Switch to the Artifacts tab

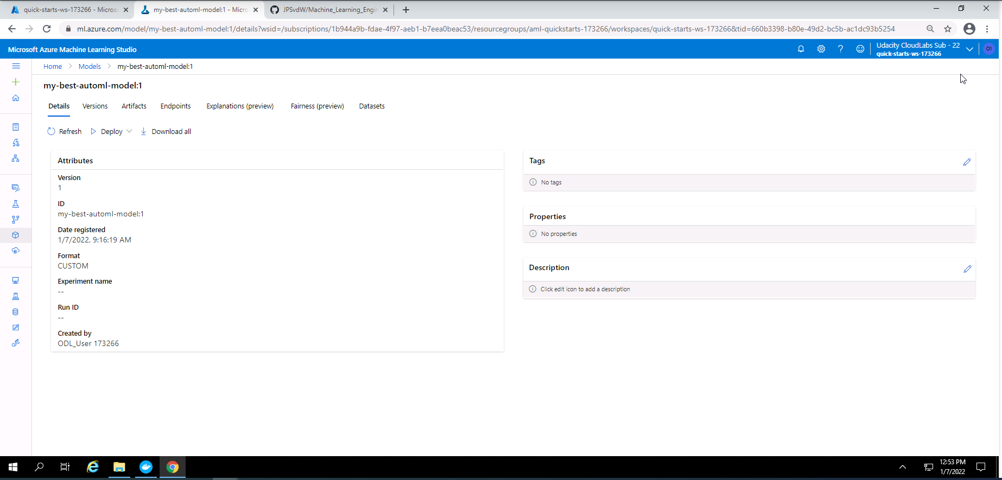(x=134, y=106)
